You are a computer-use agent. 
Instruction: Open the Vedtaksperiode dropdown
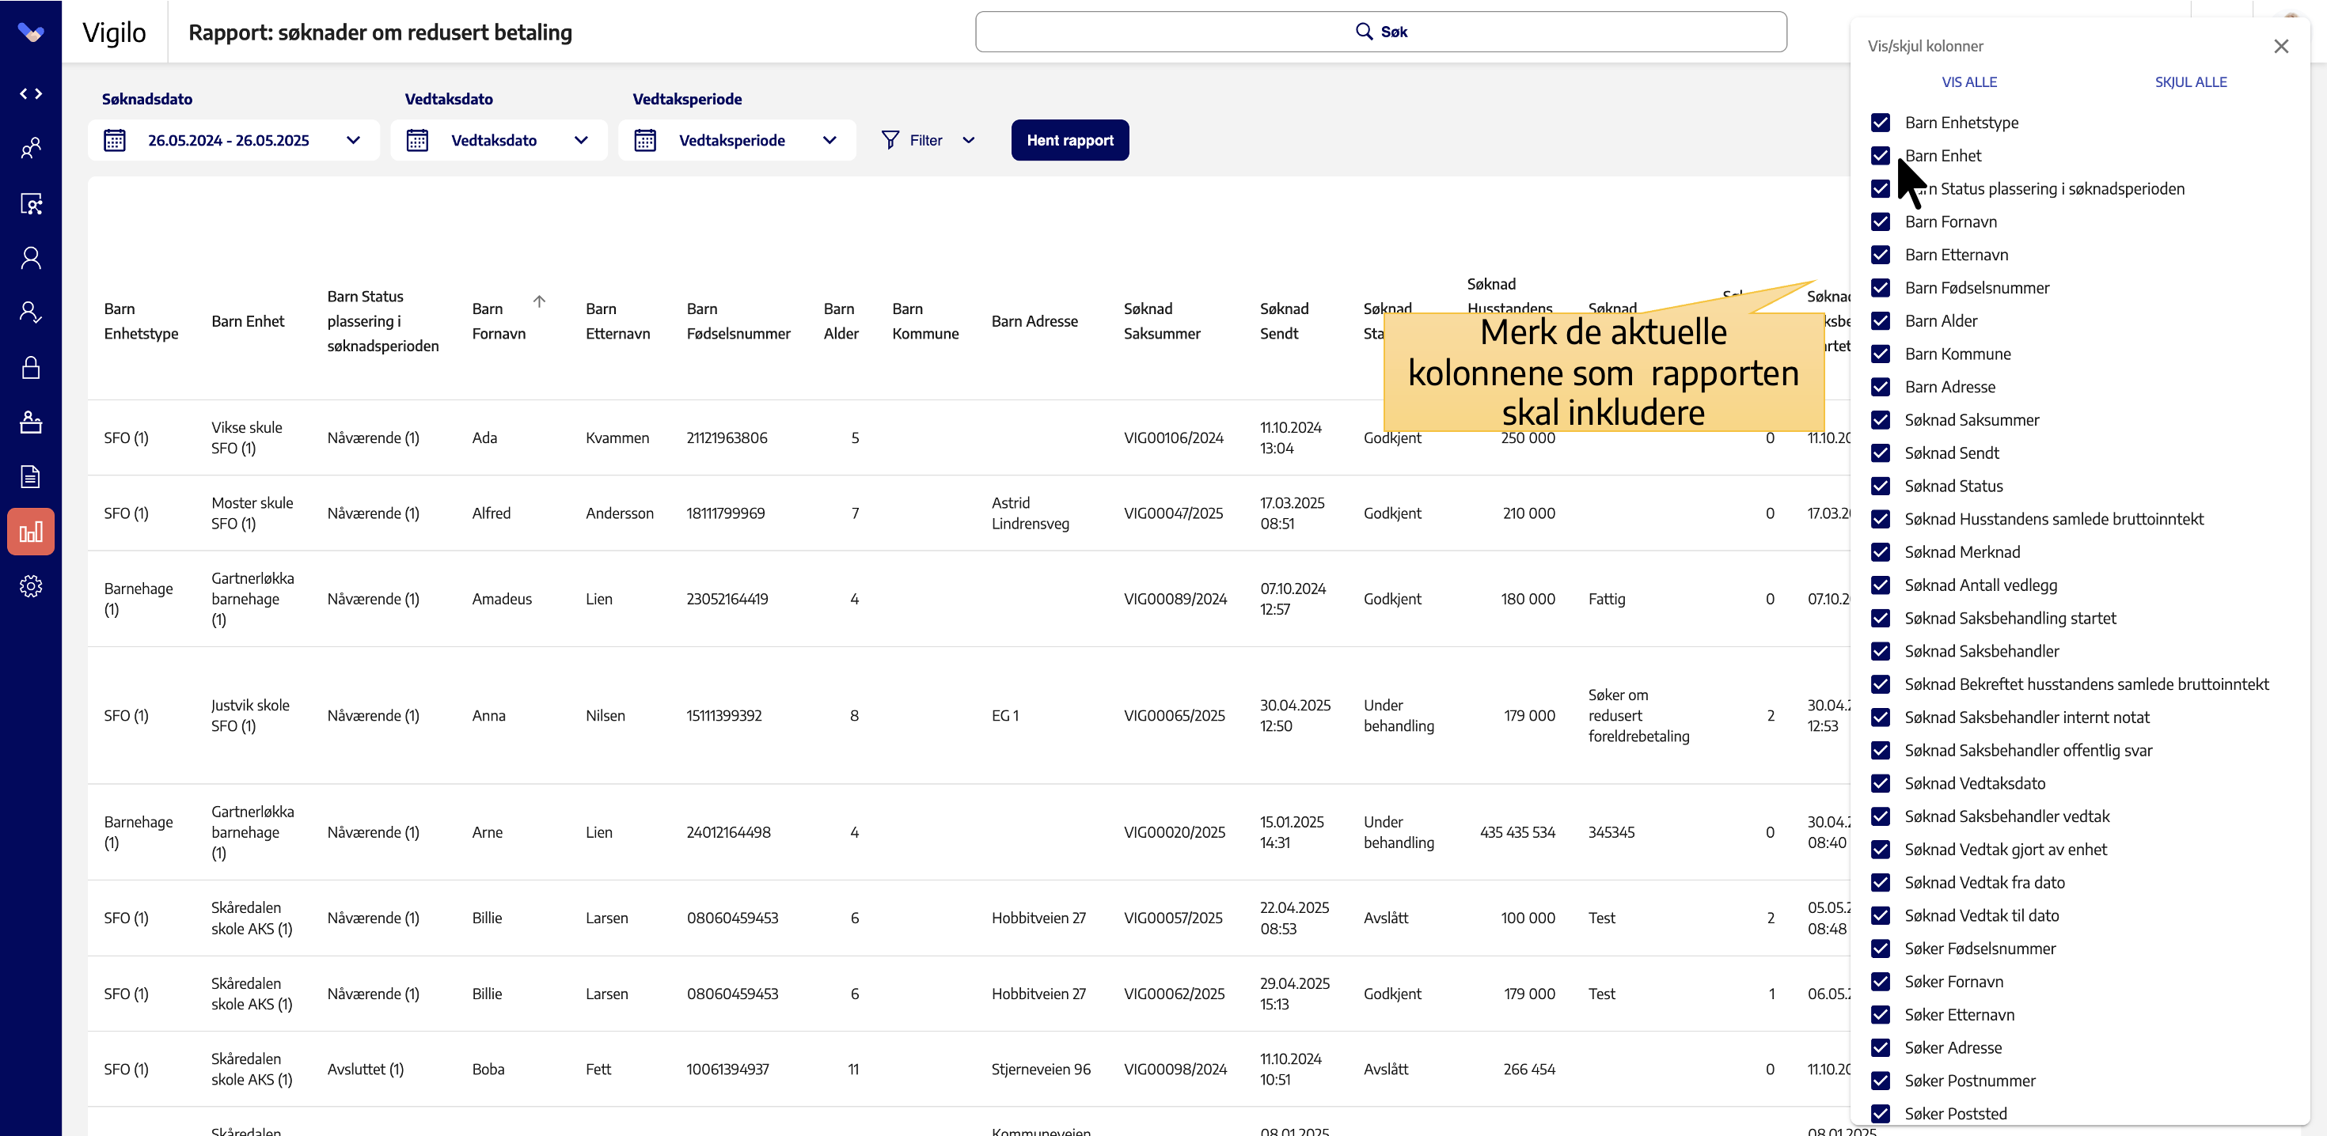[736, 140]
